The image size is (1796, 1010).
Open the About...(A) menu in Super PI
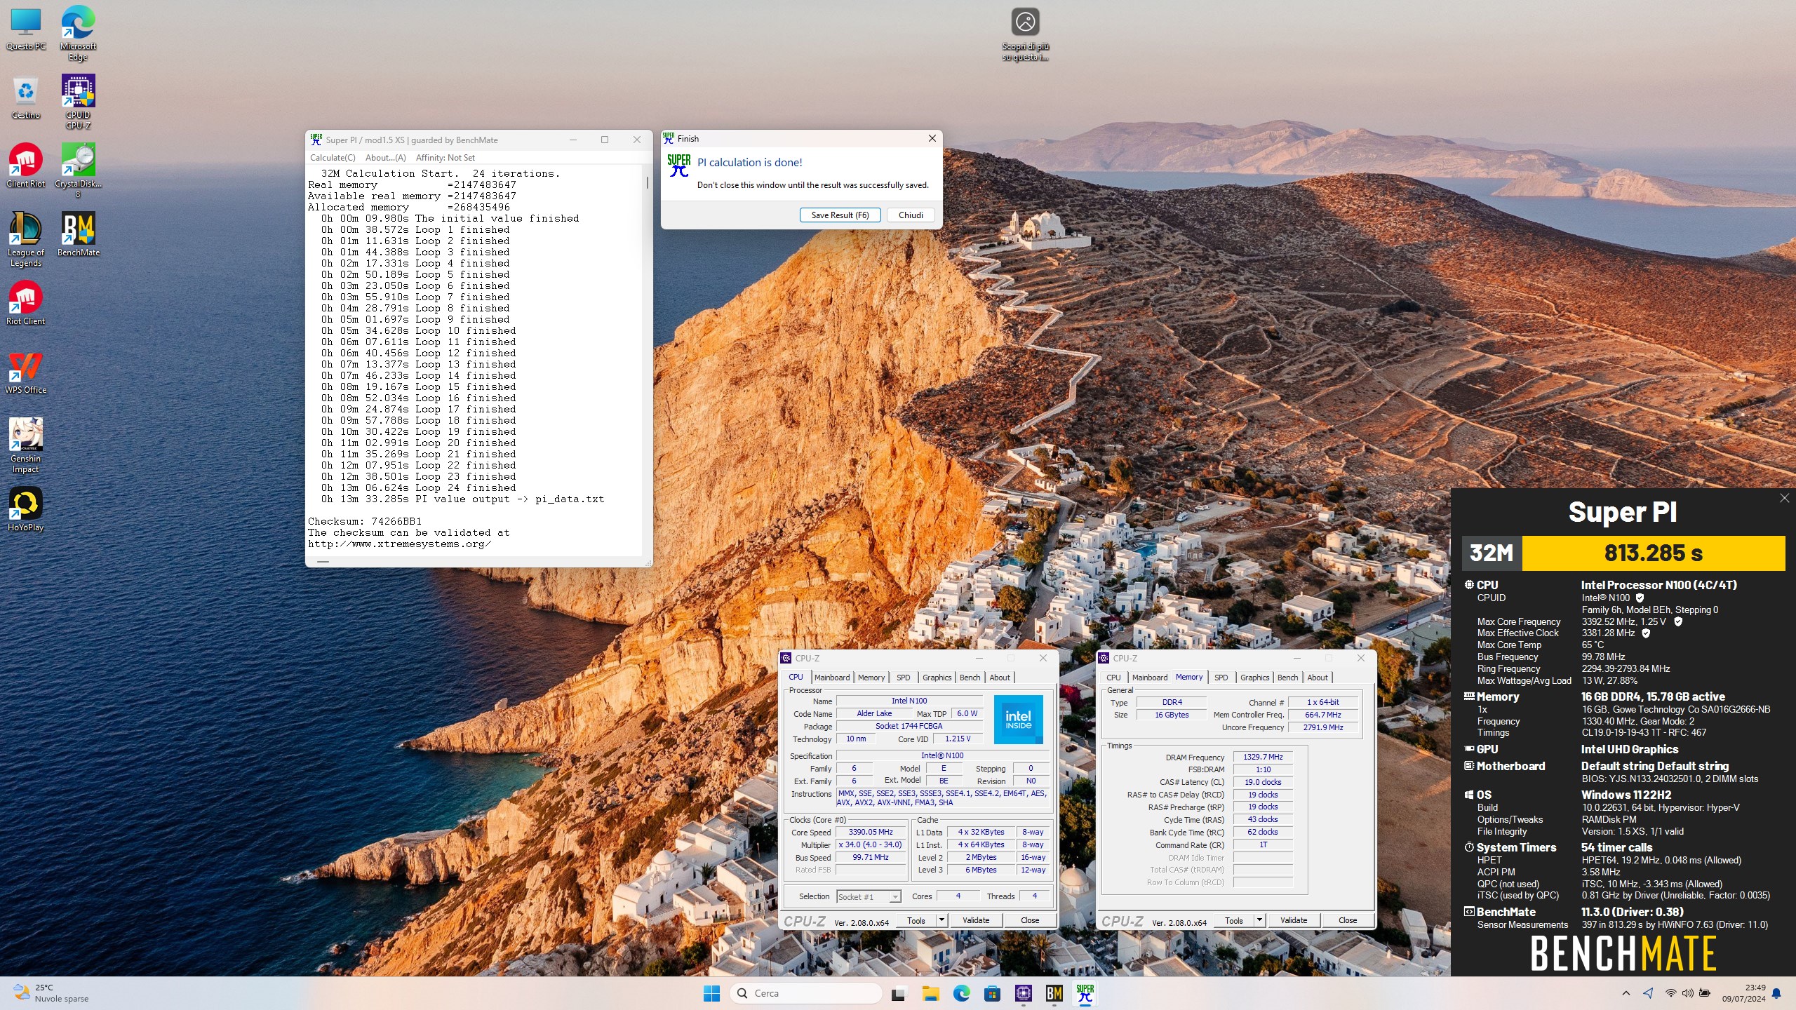tap(385, 158)
